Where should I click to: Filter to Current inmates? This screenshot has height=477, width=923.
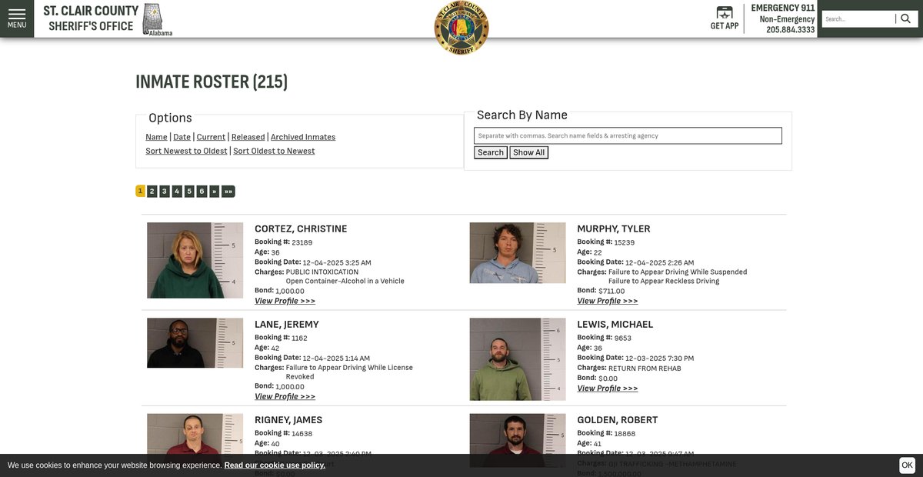[211, 137]
